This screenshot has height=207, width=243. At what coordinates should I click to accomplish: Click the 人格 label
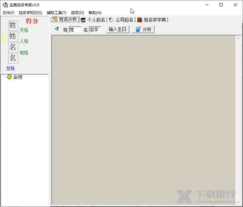coord(24,41)
